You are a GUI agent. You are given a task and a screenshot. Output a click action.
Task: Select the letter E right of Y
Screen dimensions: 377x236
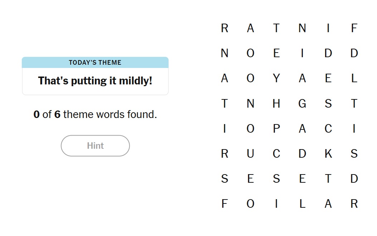[328, 78]
